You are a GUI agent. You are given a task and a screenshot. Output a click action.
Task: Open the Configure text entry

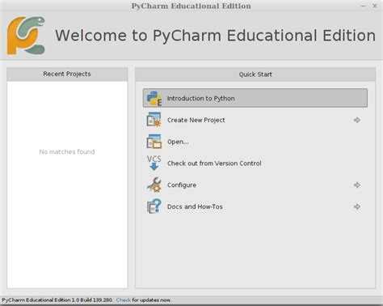pyautogui.click(x=182, y=185)
